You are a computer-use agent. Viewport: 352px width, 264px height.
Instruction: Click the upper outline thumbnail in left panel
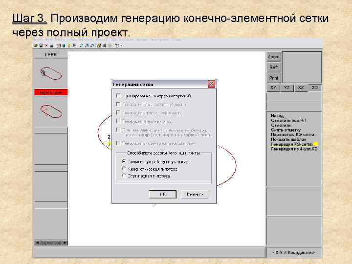(x=51, y=73)
